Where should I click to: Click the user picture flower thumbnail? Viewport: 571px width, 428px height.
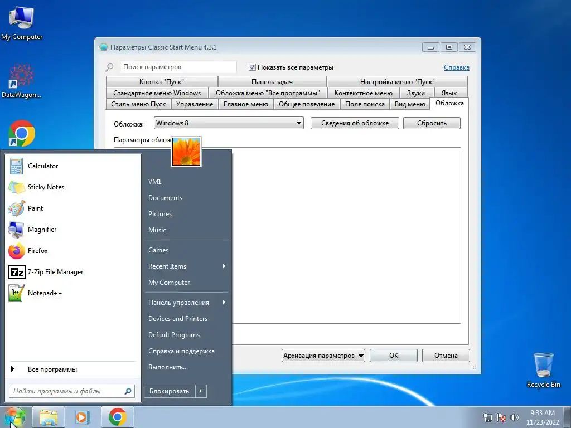186,152
